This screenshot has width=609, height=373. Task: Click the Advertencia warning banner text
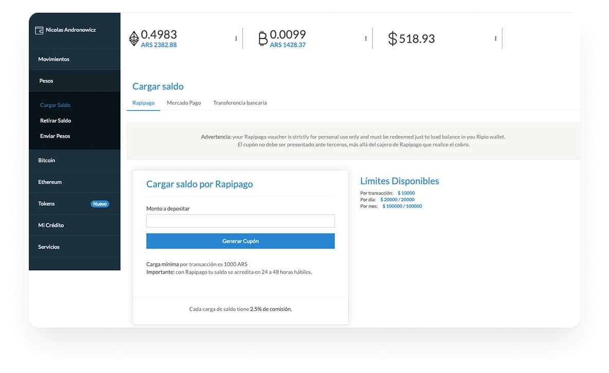point(353,140)
